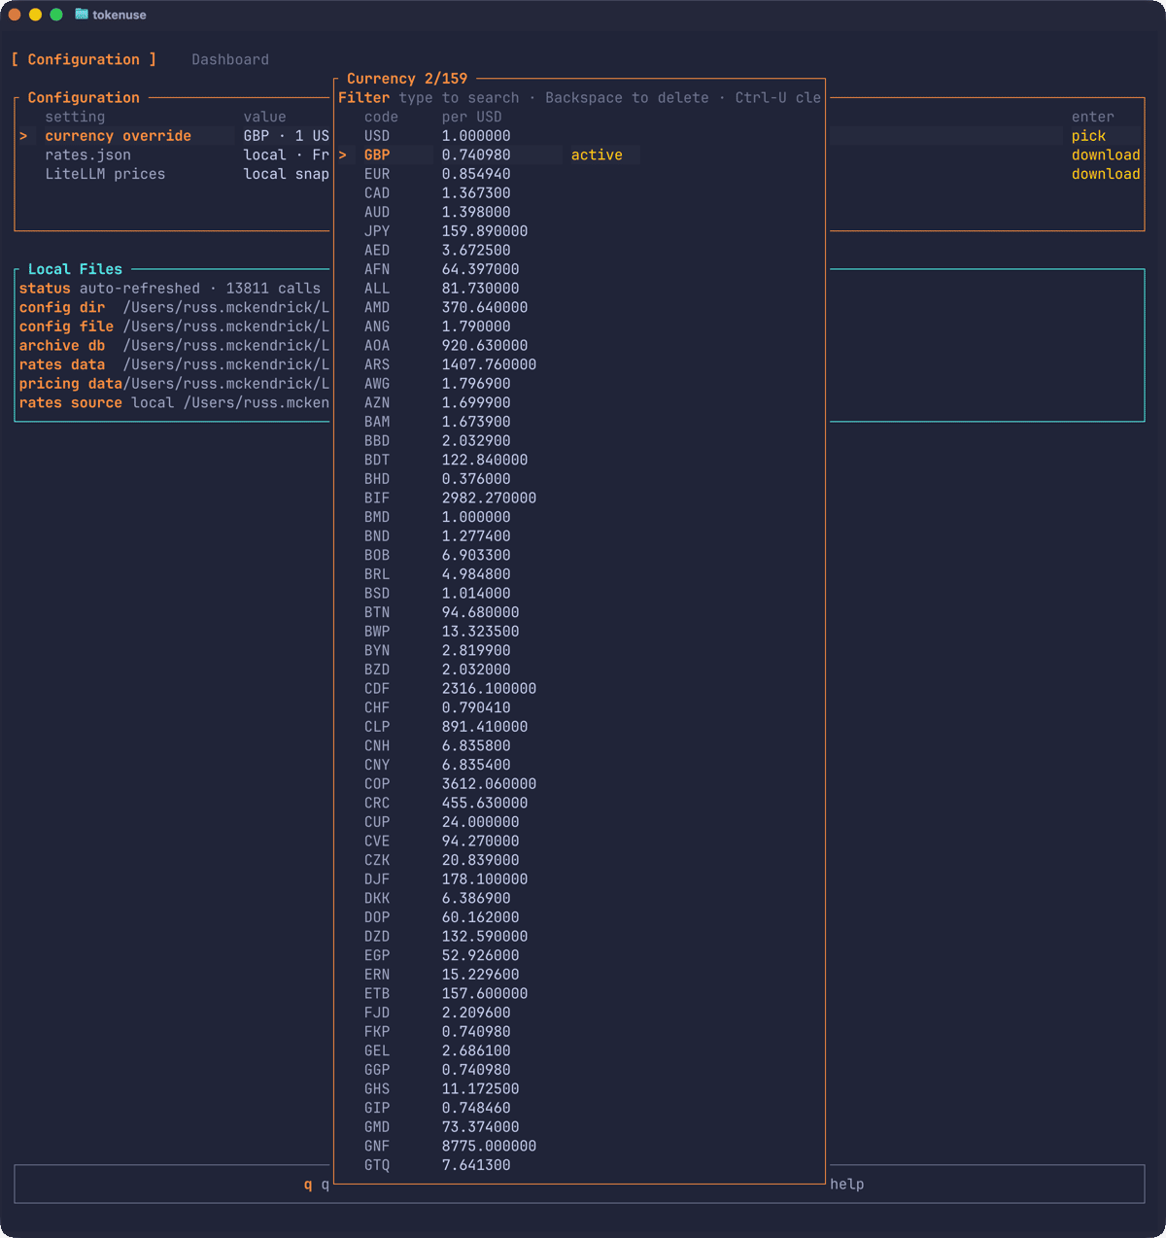
Task: Choose ANG in the currency list
Action: [x=580, y=327]
